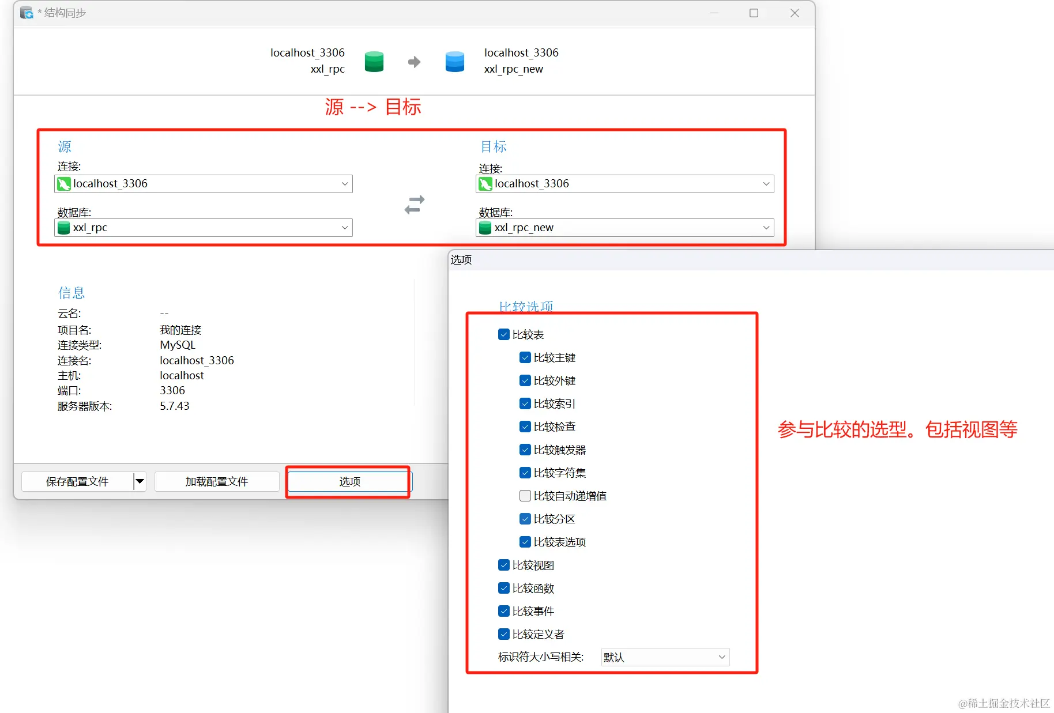Click the structure sync app icon in title bar
1054x713 pixels.
(x=27, y=13)
